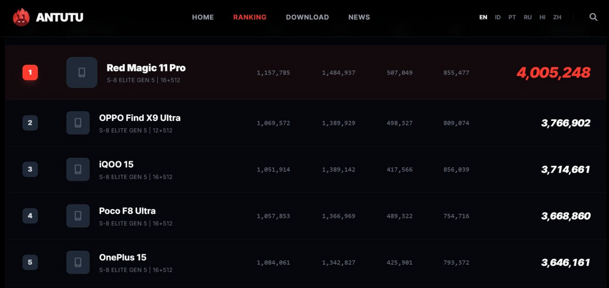Switch language to ZH
This screenshot has width=609, height=288.
[x=557, y=18]
